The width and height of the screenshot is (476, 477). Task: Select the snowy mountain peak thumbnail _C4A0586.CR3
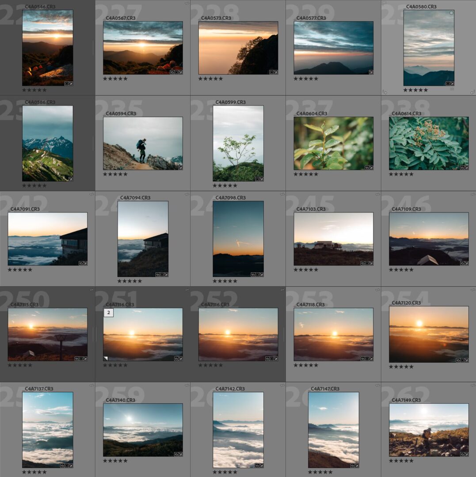47,144
